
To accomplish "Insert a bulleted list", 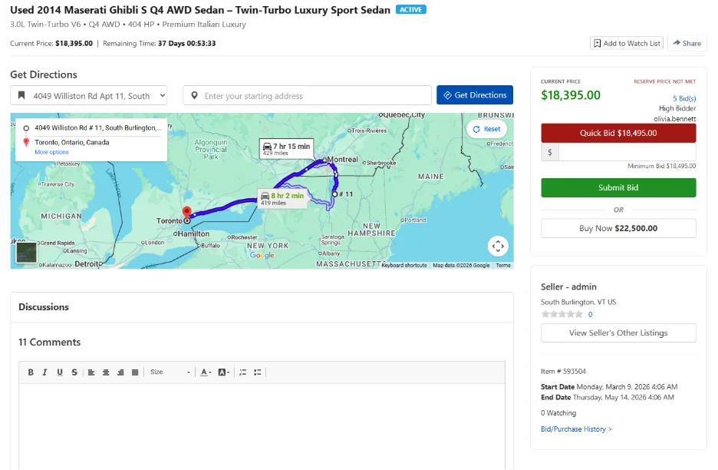I will (257, 372).
